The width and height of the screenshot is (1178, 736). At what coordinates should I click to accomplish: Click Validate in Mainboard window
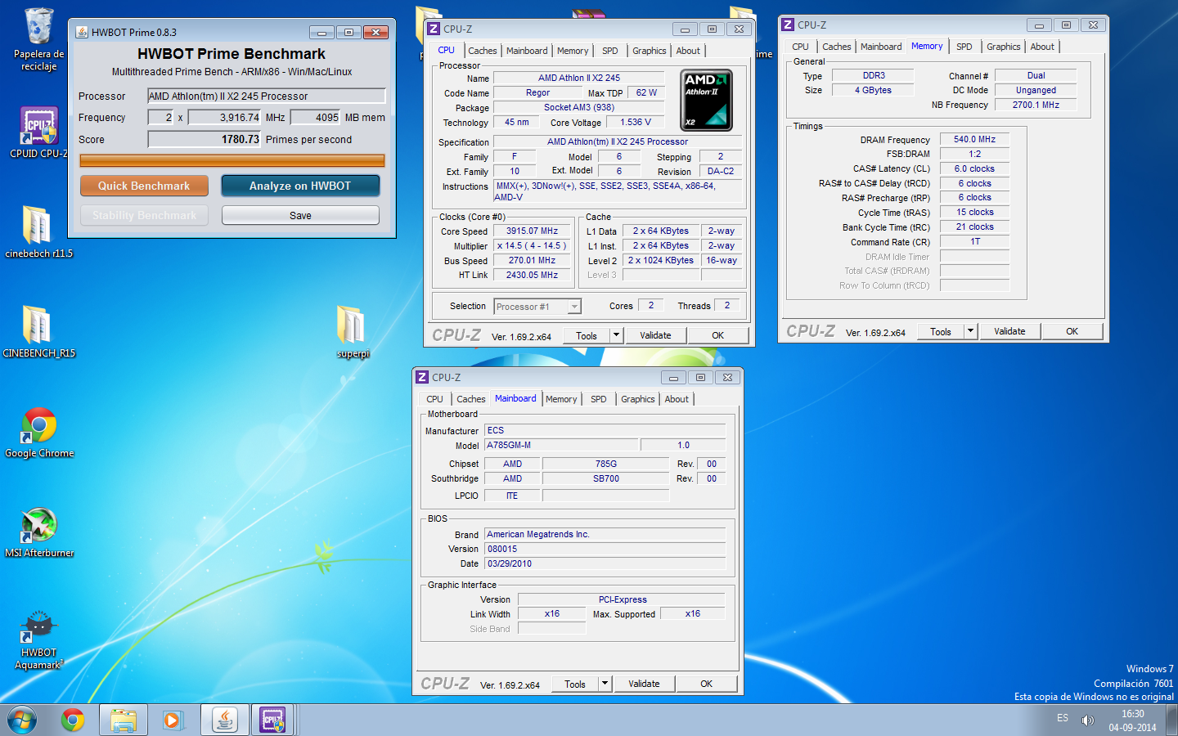point(644,684)
